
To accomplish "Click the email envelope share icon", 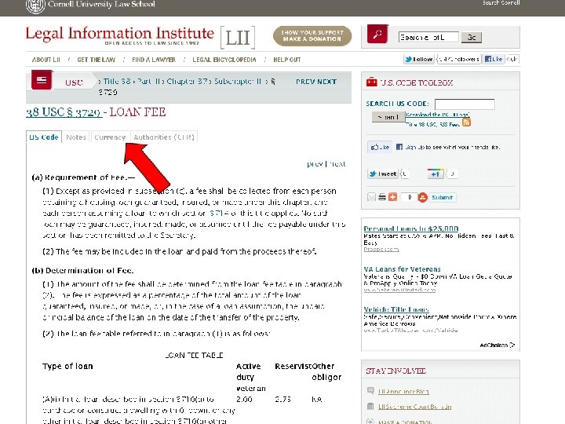I will click(x=371, y=197).
